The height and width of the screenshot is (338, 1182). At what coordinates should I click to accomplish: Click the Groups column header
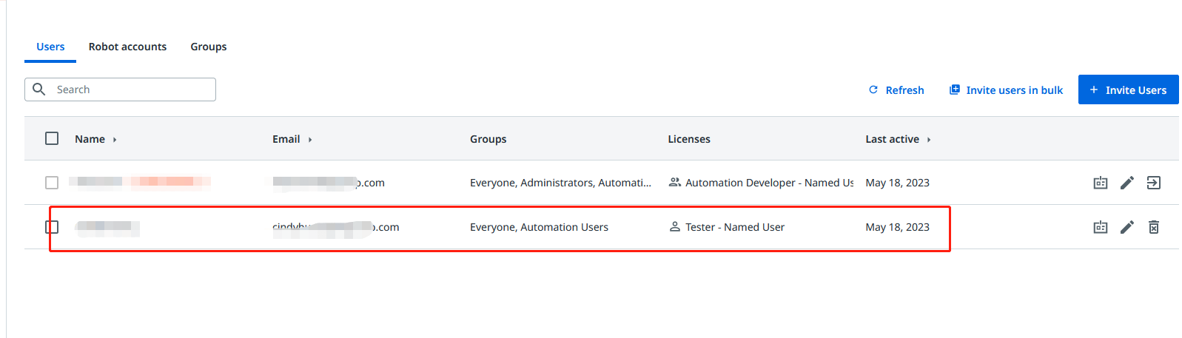(488, 139)
